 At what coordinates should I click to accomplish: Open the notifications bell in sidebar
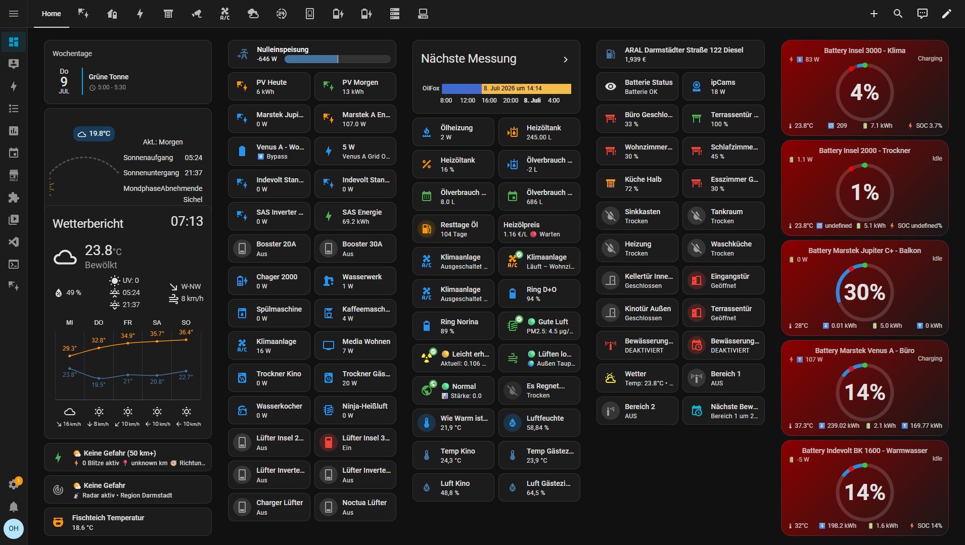(14, 507)
